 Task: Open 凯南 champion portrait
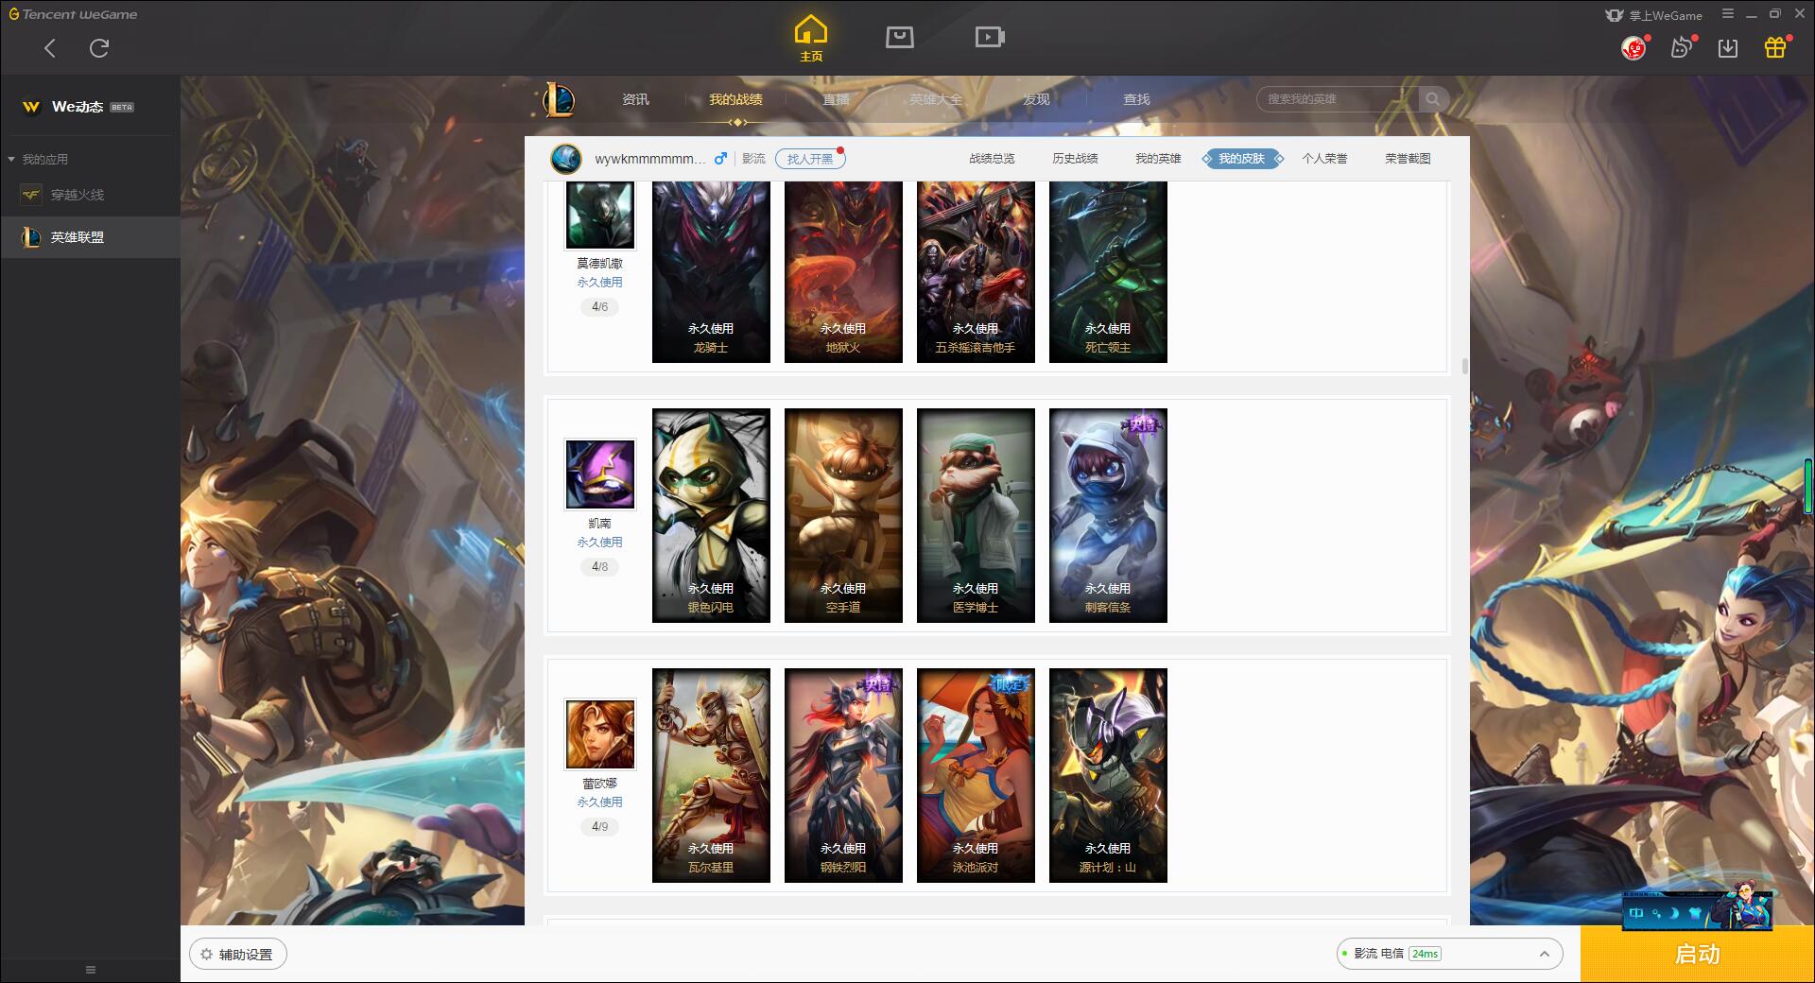600,474
